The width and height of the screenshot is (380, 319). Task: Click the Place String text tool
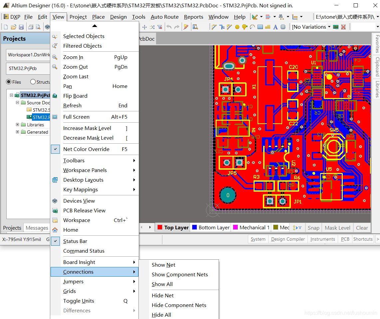tap(275, 27)
